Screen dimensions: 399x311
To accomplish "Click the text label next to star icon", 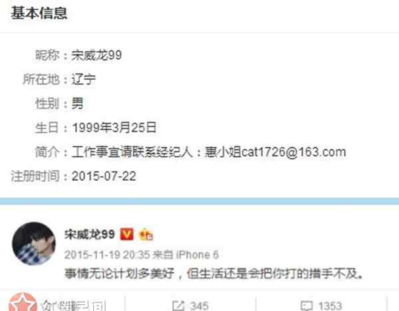I will point(74,306).
